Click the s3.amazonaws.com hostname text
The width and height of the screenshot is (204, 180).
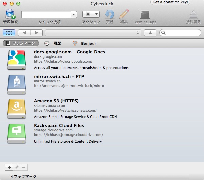click(50, 105)
